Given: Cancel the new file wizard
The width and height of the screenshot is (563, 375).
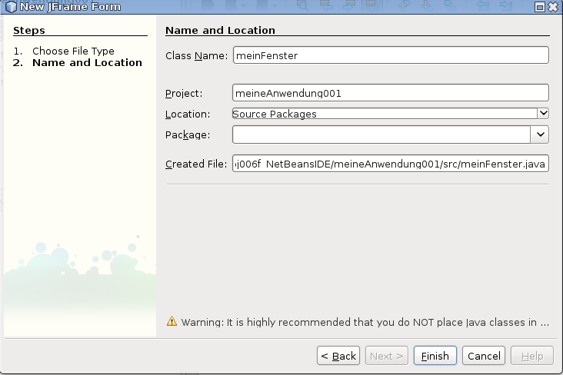Looking at the screenshot, I should pyautogui.click(x=484, y=356).
